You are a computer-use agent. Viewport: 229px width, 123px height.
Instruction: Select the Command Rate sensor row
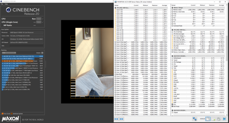tap(198, 26)
